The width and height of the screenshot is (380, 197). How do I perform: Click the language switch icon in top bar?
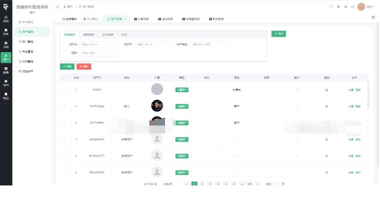click(x=338, y=7)
